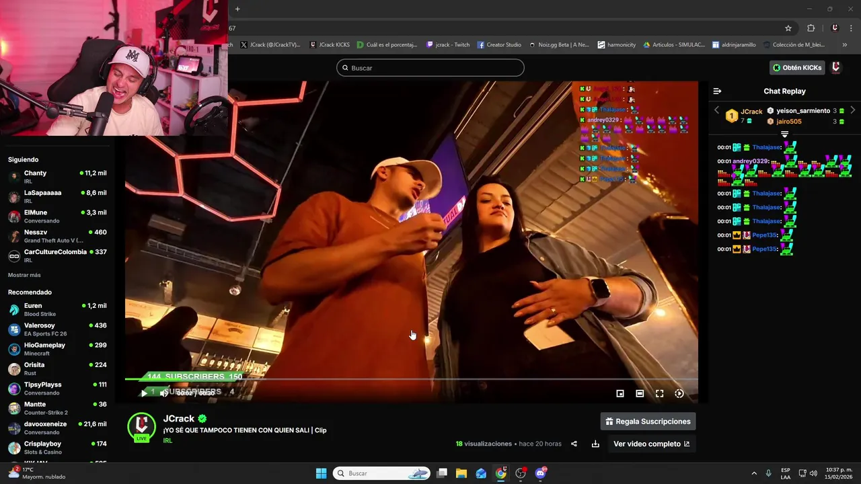Open the IRL category link below title

[167, 441]
